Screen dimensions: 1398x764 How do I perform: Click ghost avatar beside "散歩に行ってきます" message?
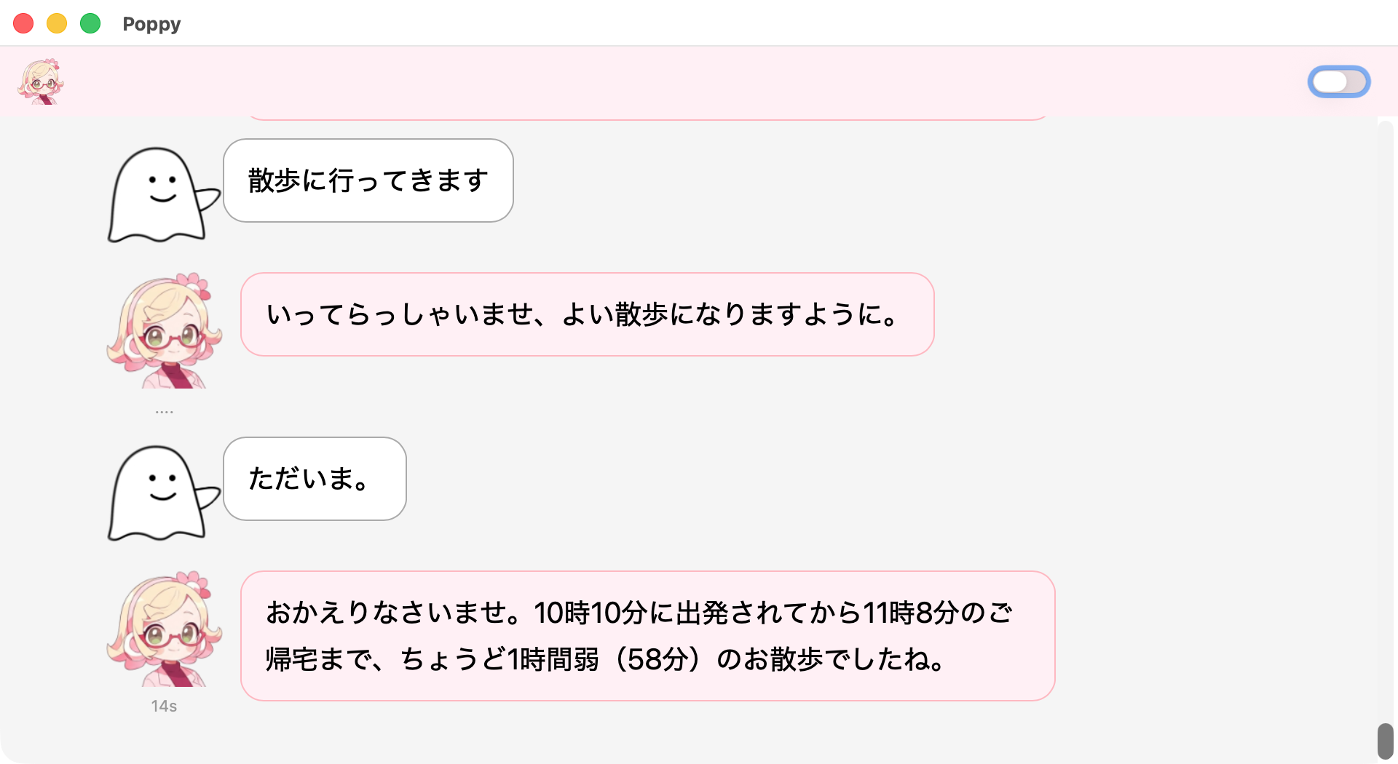(162, 194)
